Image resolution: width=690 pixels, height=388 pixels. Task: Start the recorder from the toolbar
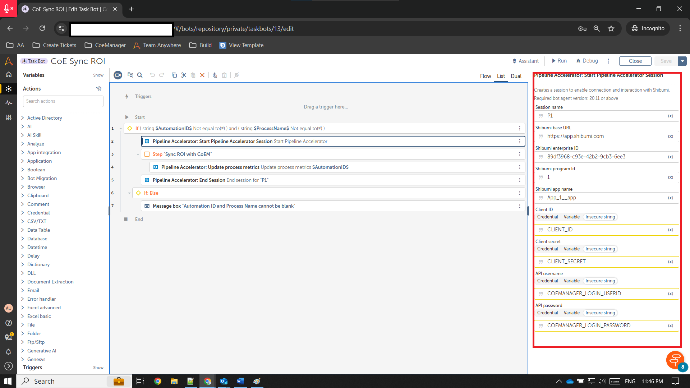point(118,75)
